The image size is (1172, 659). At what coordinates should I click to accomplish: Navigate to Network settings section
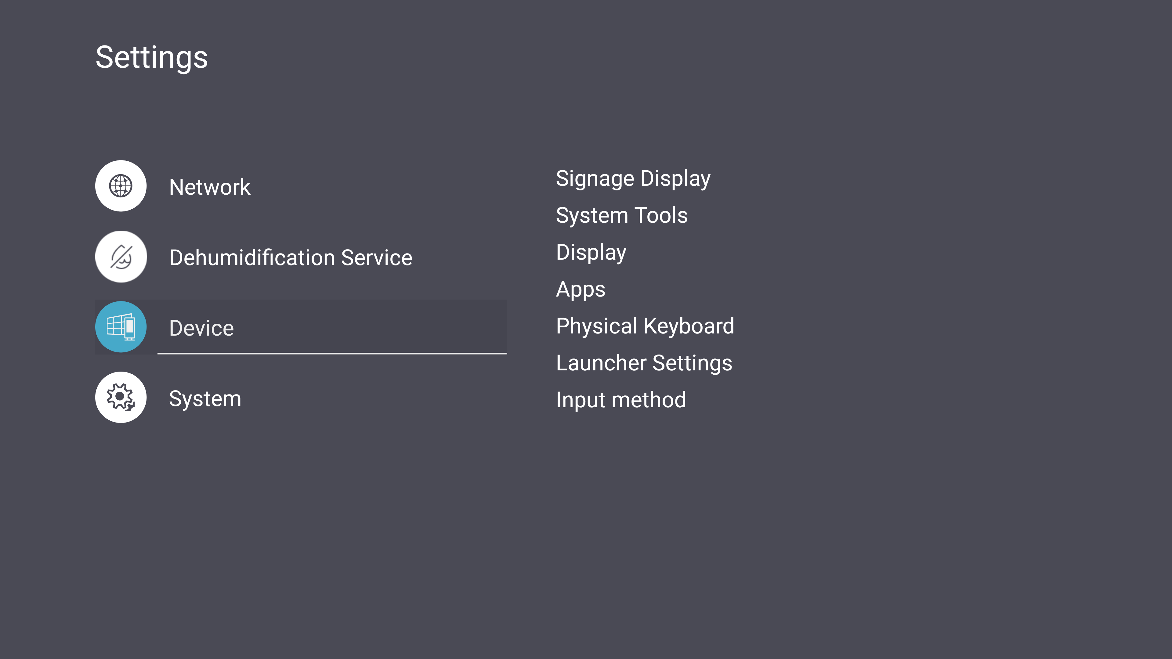click(x=209, y=186)
